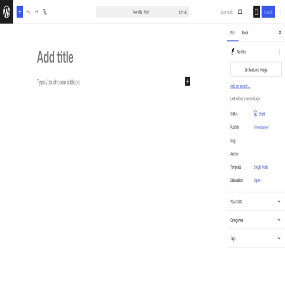Publish the post

(x=268, y=12)
